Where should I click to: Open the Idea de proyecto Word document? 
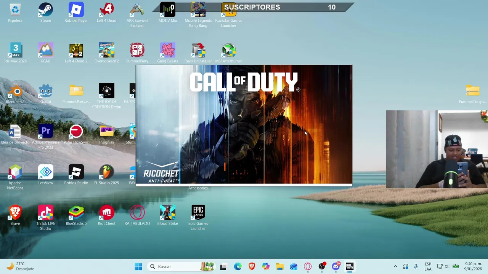(15, 135)
